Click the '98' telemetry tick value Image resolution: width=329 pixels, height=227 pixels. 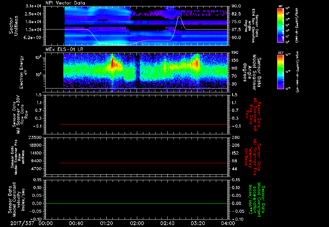(x=234, y=161)
